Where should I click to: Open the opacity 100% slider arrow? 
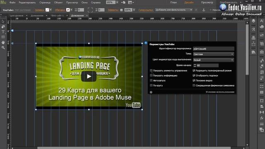click(x=134, y=10)
